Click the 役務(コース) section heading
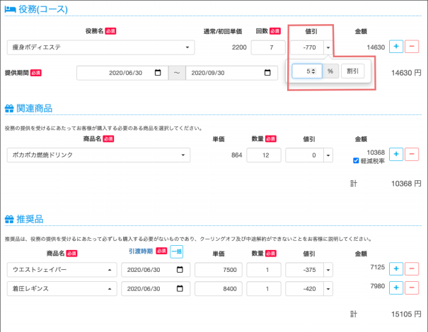This screenshot has width=428, height=332. pyautogui.click(x=36, y=9)
